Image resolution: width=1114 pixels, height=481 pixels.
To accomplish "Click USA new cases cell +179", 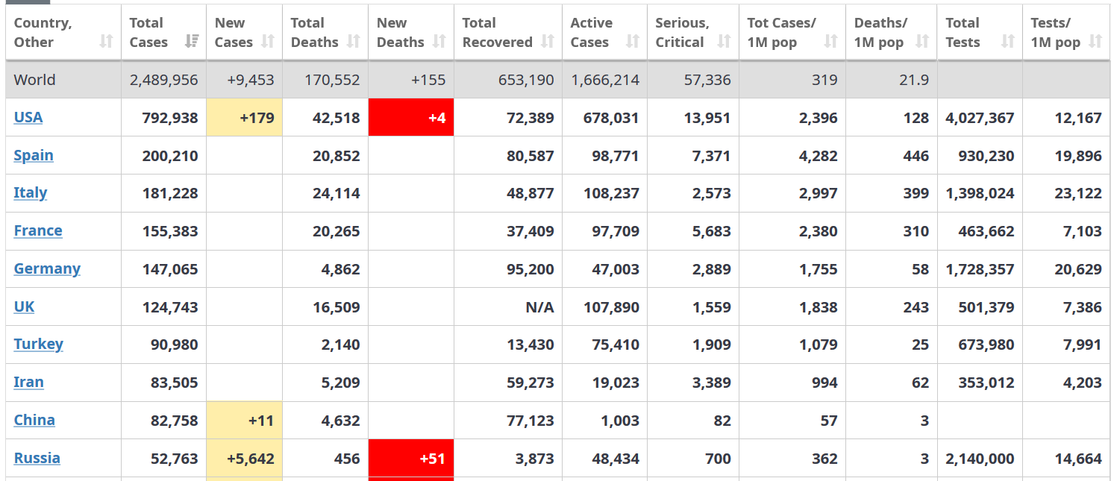I will coord(244,117).
